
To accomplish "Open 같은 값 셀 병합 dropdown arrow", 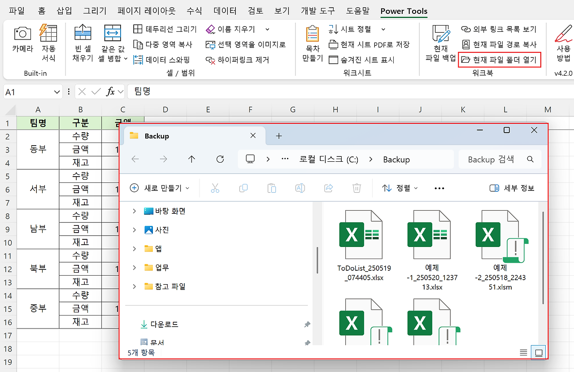I will [126, 59].
